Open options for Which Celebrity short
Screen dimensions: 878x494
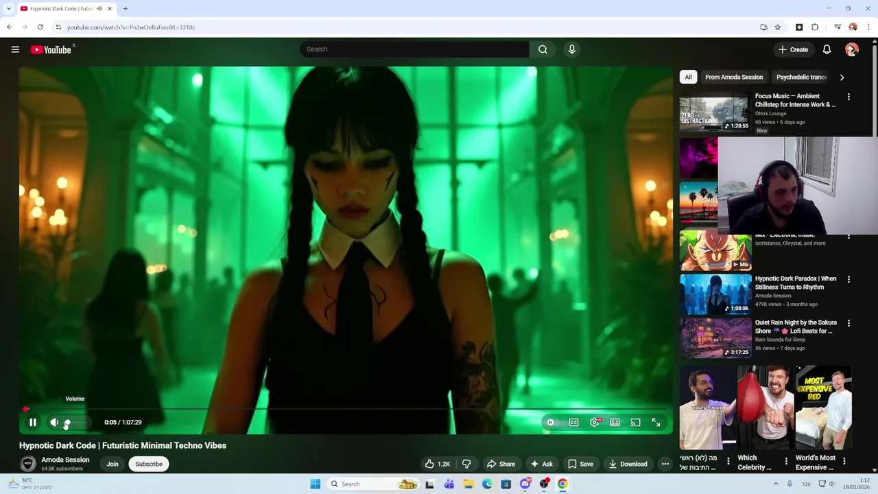pos(787,461)
